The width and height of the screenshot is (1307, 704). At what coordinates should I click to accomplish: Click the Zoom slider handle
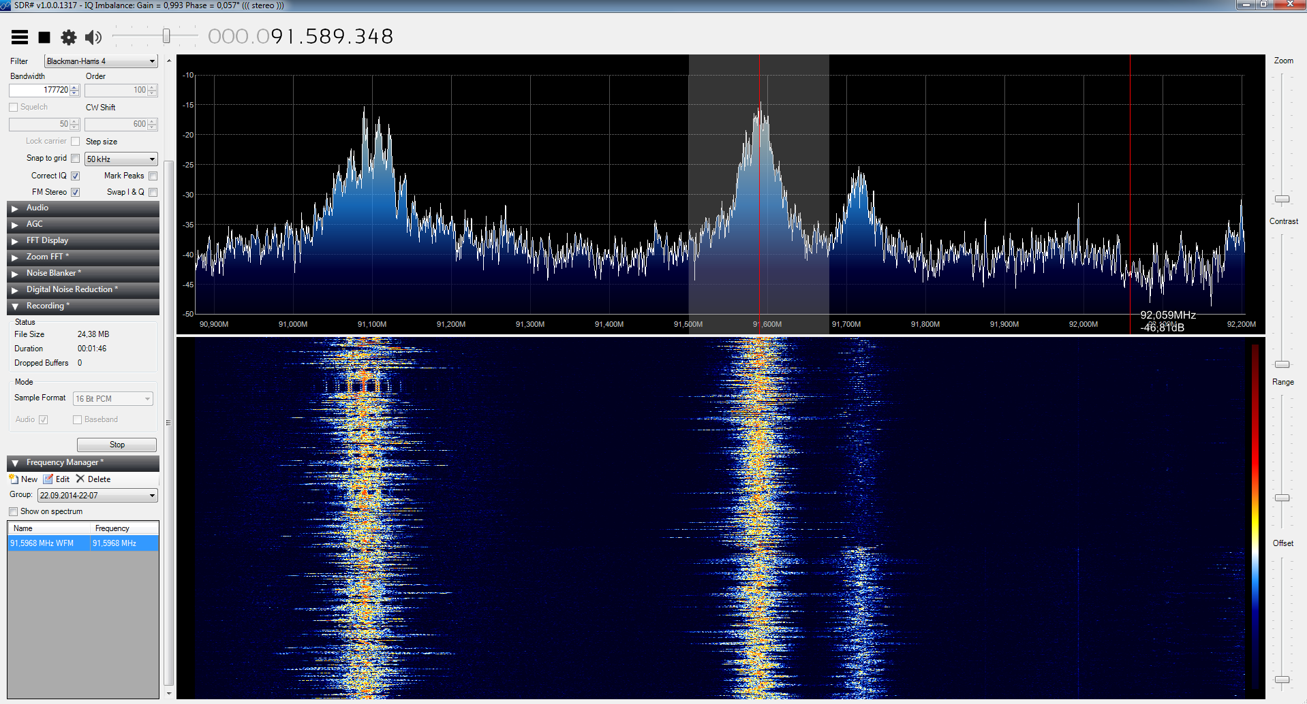coord(1282,199)
